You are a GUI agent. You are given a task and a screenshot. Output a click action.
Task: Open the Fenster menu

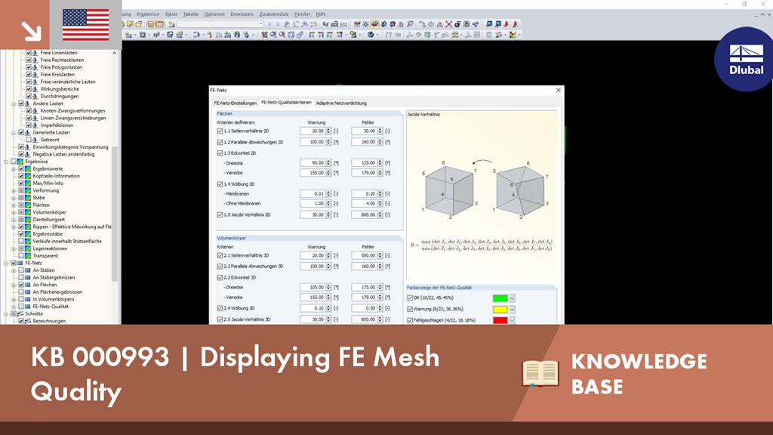coord(302,14)
